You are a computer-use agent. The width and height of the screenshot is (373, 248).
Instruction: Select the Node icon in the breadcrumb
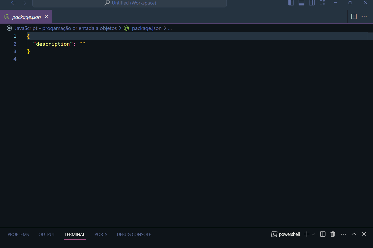click(126, 28)
